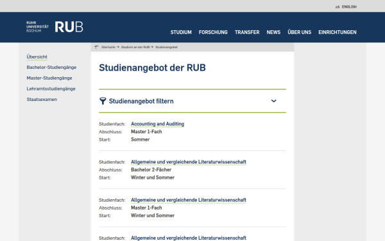This screenshot has width=385, height=241.
Task: Click the text Bachelor 2-Fächer
Action: (151, 170)
